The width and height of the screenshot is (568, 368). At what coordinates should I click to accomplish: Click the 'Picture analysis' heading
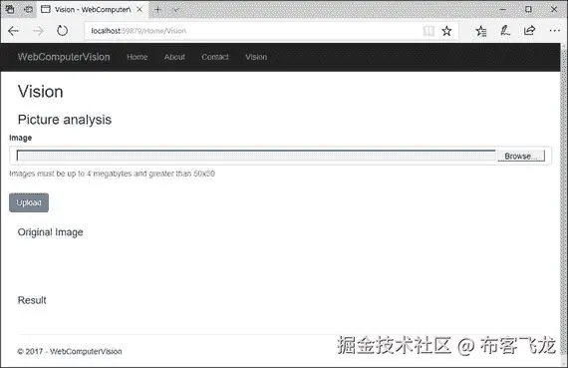coord(65,120)
